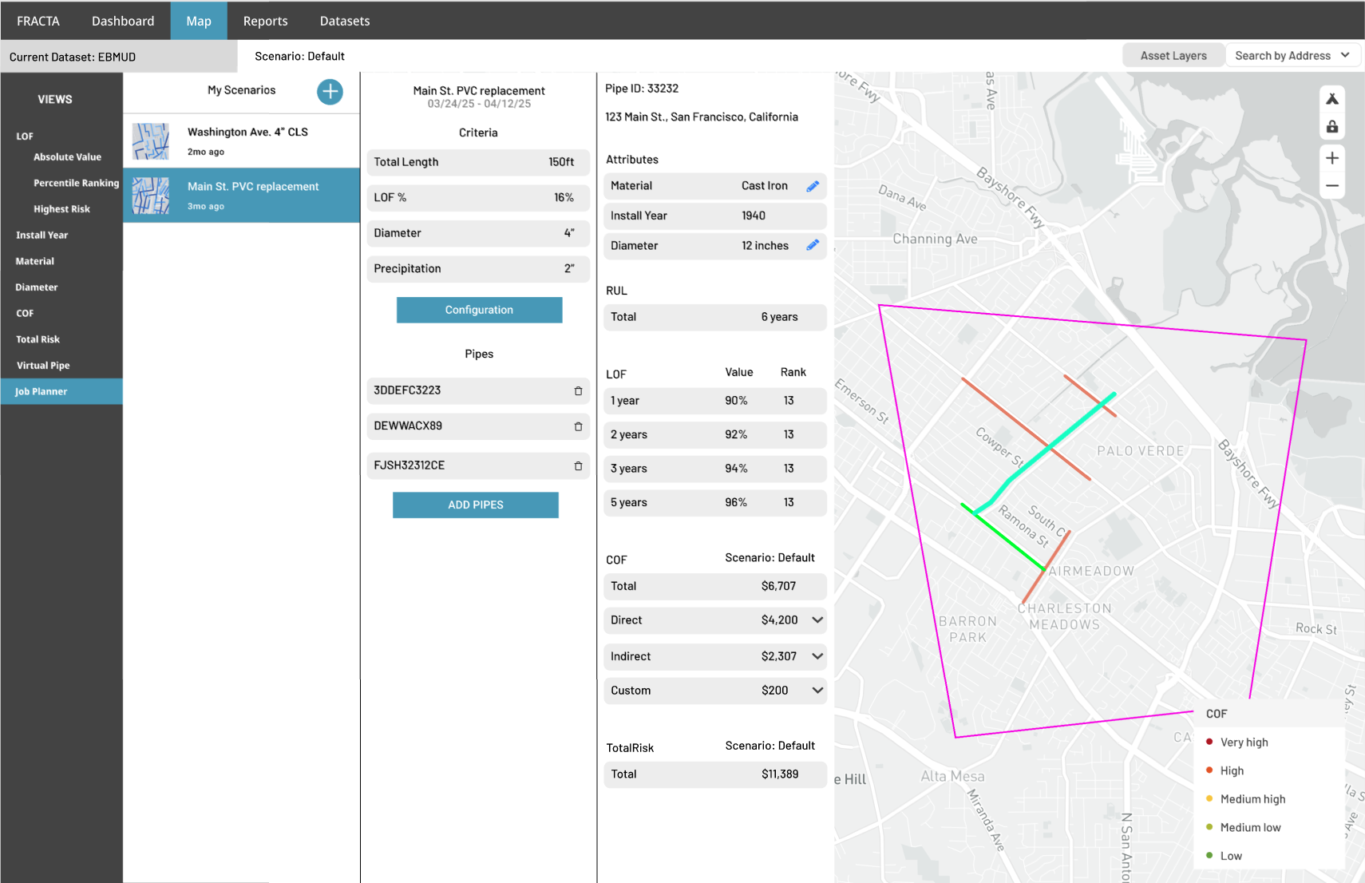Select the Install Year view
Viewport: 1365px width, 883px height.
click(42, 236)
